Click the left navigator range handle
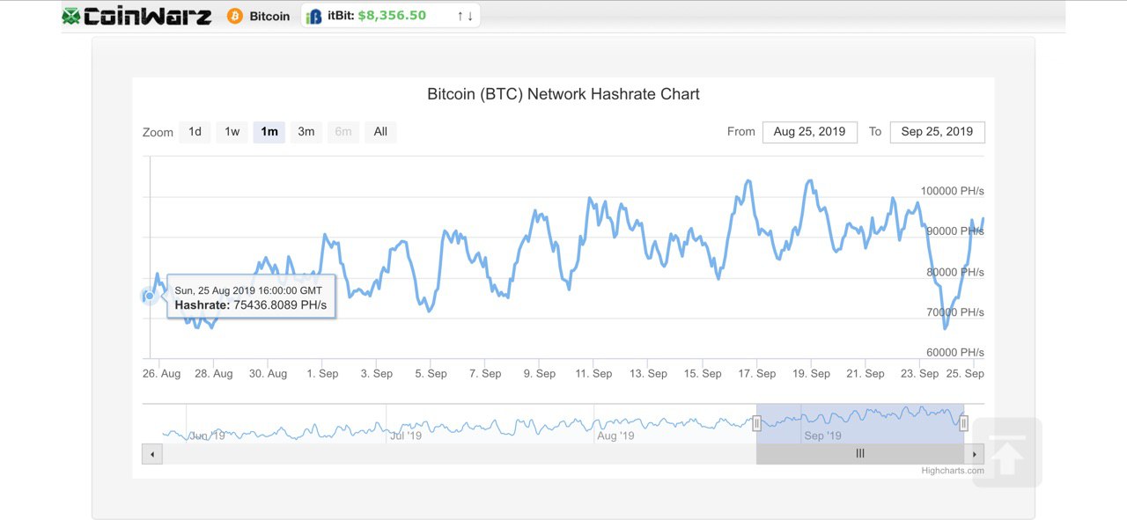Image resolution: width=1127 pixels, height=520 pixels. point(756,423)
